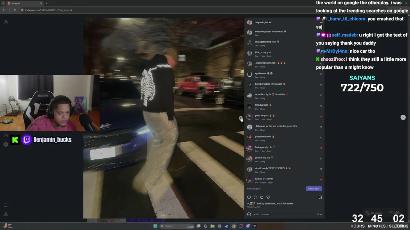
Task: Open the Chrome icon on the taskbar
Action: click(x=234, y=226)
